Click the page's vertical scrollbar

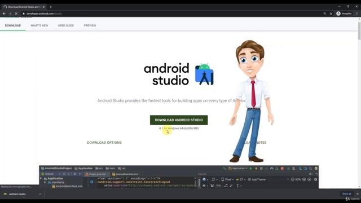click(x=359, y=30)
